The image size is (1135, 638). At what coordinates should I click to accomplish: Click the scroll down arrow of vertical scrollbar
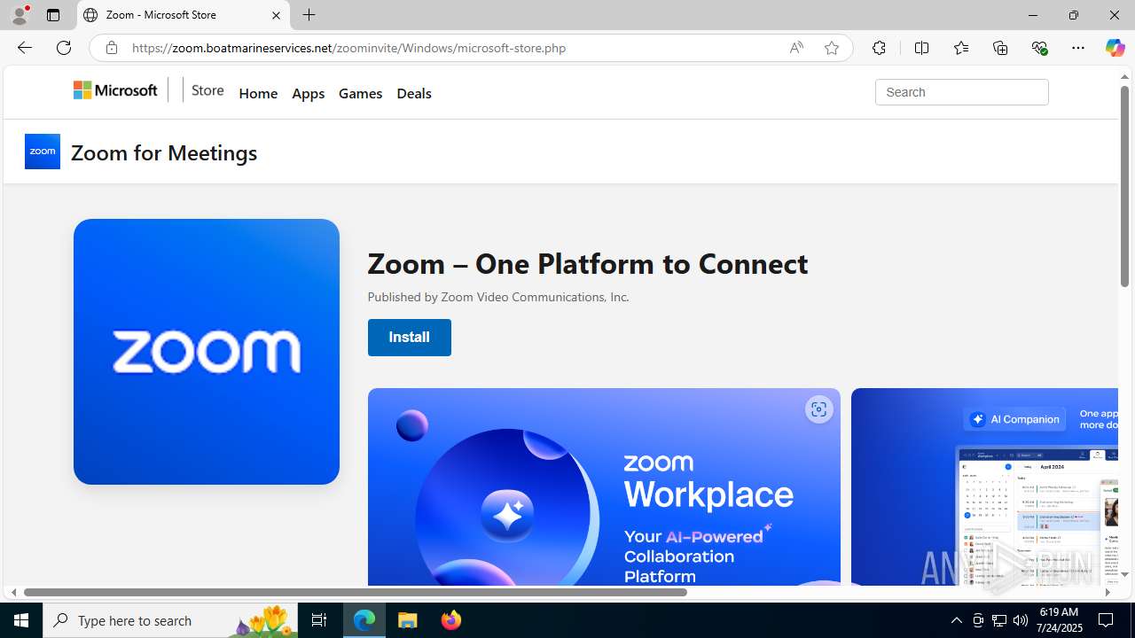coord(1124,574)
